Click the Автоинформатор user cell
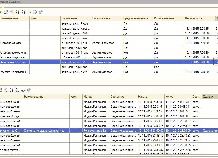This screenshot has height=158, width=218. (x=107, y=43)
